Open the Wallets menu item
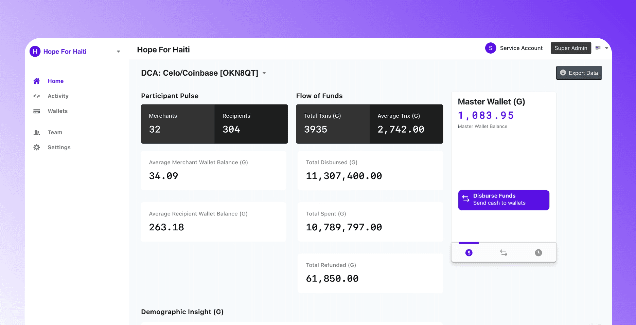Viewport: 636px width, 325px height. pyautogui.click(x=57, y=111)
